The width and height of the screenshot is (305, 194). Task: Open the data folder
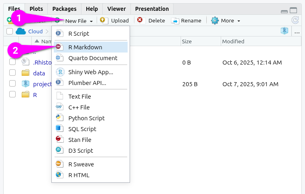(x=39, y=73)
